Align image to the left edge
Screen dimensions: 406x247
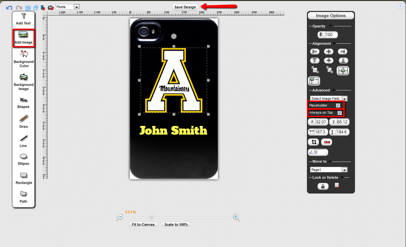tap(315, 52)
